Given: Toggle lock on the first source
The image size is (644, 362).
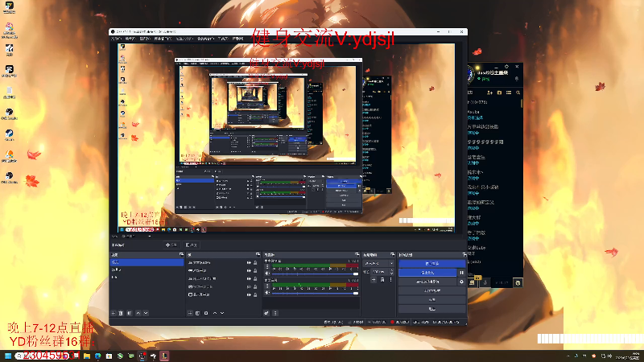Looking at the screenshot, I should coord(255,263).
